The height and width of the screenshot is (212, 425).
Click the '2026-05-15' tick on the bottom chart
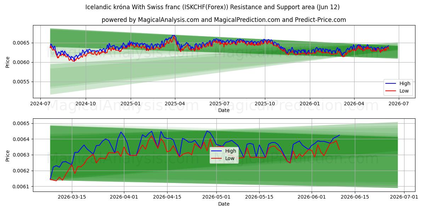(x=259, y=197)
